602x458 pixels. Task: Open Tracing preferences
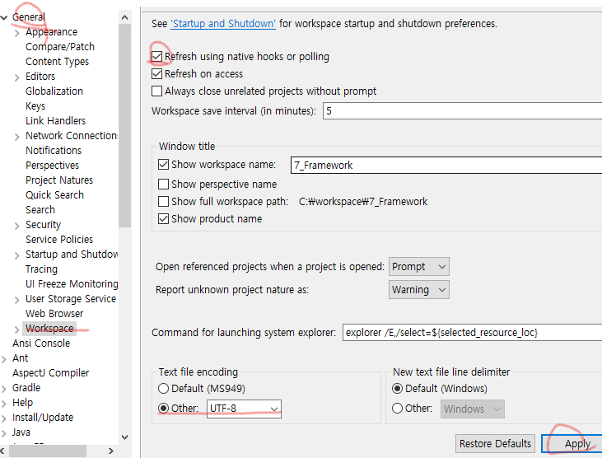pos(41,269)
